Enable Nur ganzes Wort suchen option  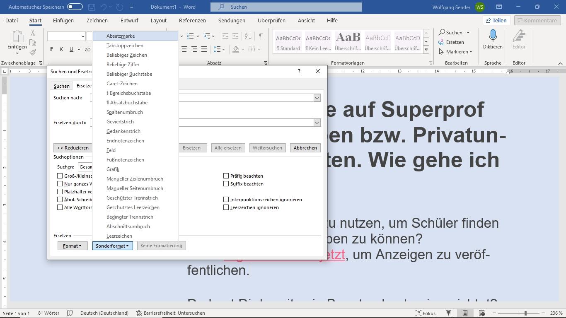pyautogui.click(x=60, y=183)
